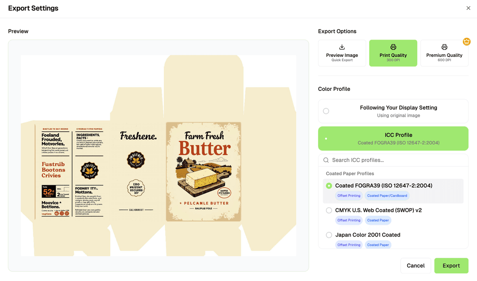This screenshot has width=477, height=281.
Task: Click the gold crown premium badge
Action: point(466,42)
